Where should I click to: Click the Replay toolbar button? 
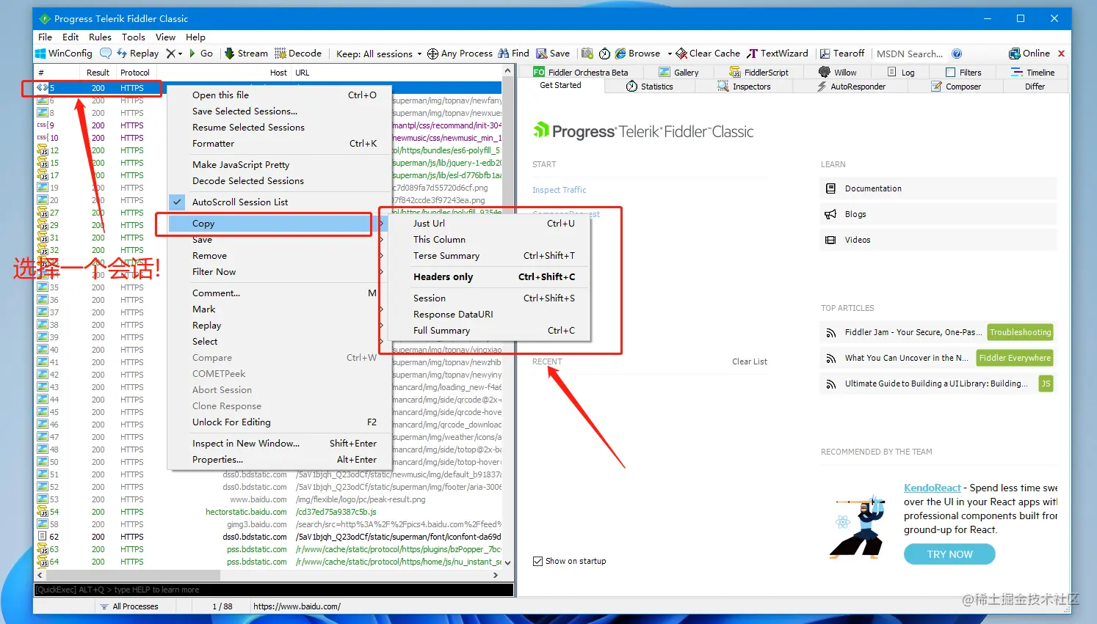pos(137,54)
